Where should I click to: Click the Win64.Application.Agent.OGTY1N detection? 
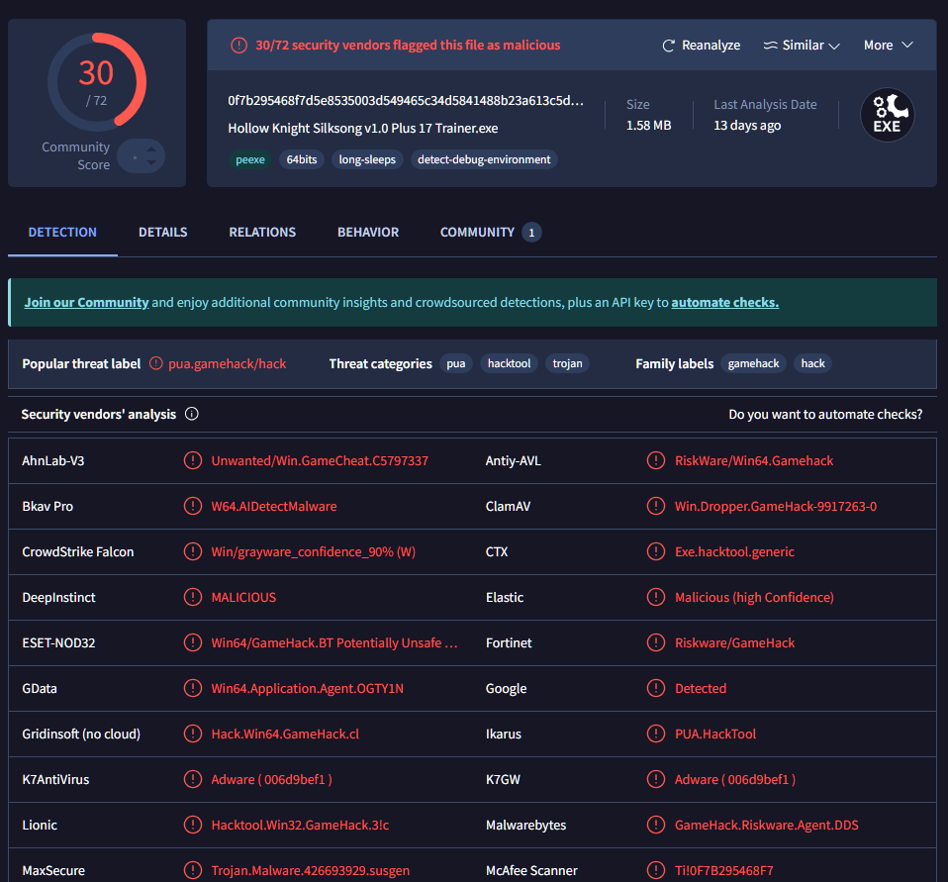(307, 688)
